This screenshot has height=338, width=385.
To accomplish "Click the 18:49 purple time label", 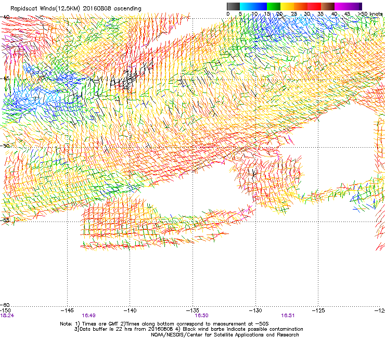I will 88,316.
